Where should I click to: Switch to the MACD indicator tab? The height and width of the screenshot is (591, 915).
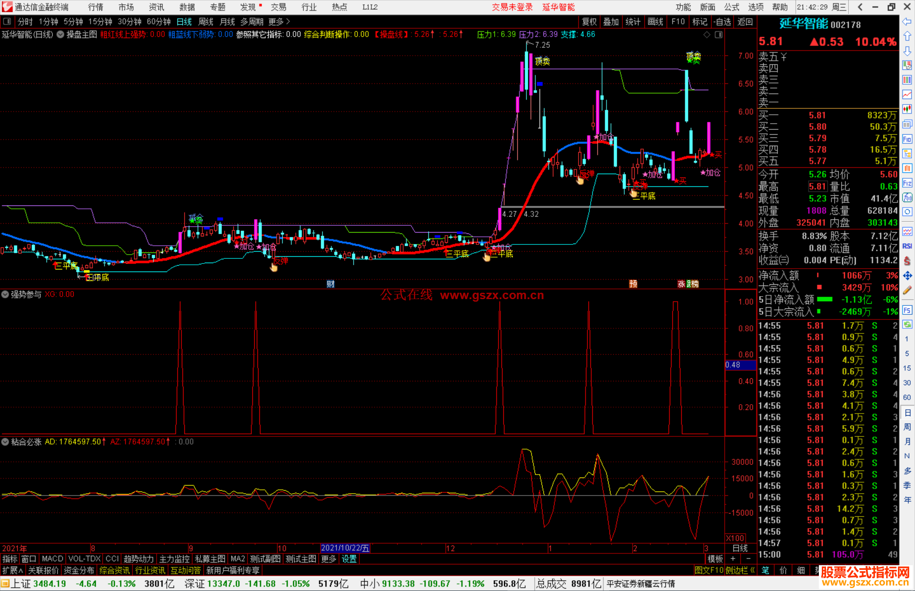(52, 559)
